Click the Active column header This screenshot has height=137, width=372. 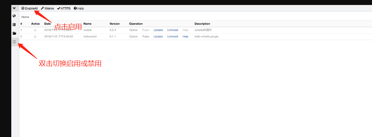coord(36,24)
